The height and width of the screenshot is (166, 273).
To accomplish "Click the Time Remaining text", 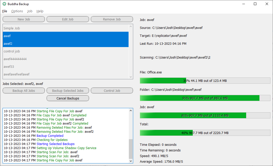I will (160, 150).
